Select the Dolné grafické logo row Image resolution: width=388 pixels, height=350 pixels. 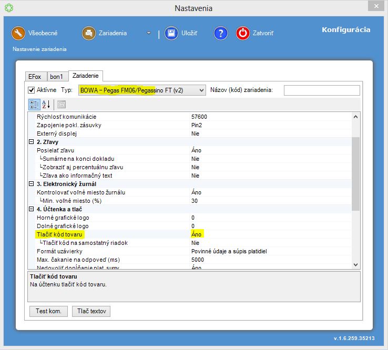pyautogui.click(x=190, y=226)
